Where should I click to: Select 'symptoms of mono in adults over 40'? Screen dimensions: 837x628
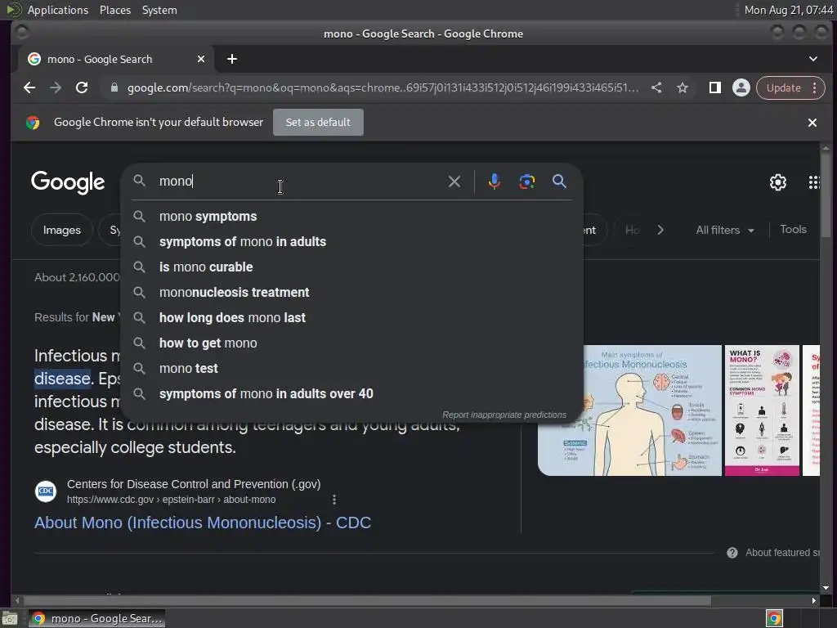(x=352, y=393)
